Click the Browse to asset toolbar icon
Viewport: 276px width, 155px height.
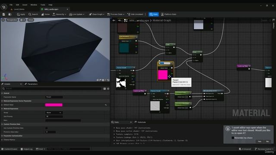point(10,14)
